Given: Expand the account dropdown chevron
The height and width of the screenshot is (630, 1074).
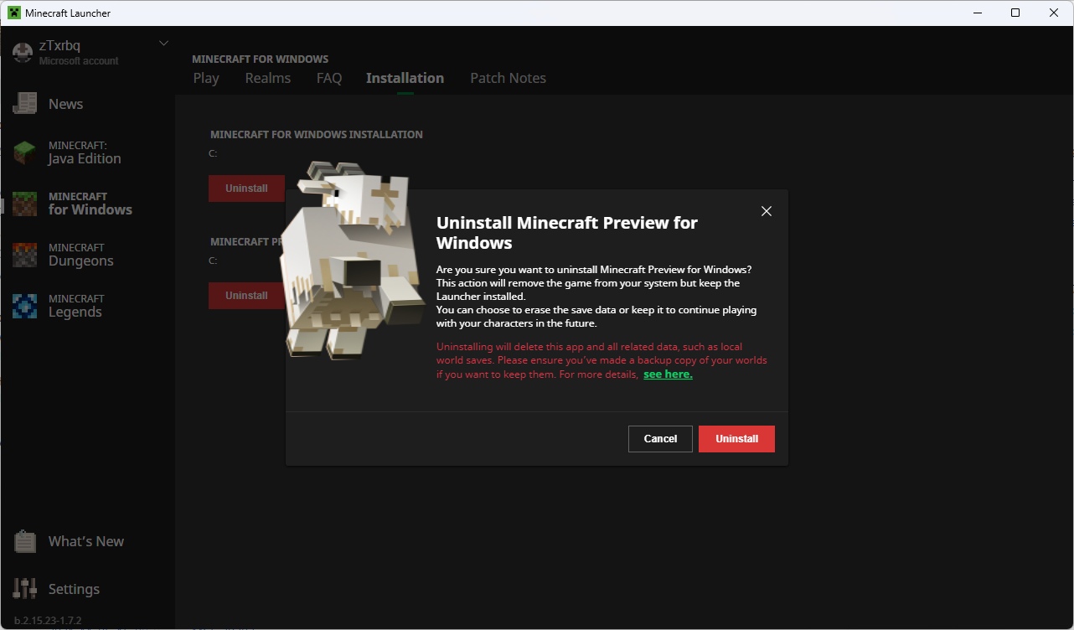Looking at the screenshot, I should tap(163, 44).
